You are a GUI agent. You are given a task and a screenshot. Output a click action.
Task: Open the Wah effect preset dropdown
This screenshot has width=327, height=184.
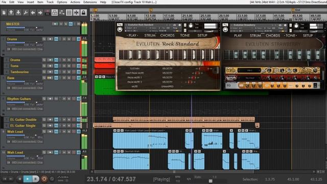[x=249, y=71]
